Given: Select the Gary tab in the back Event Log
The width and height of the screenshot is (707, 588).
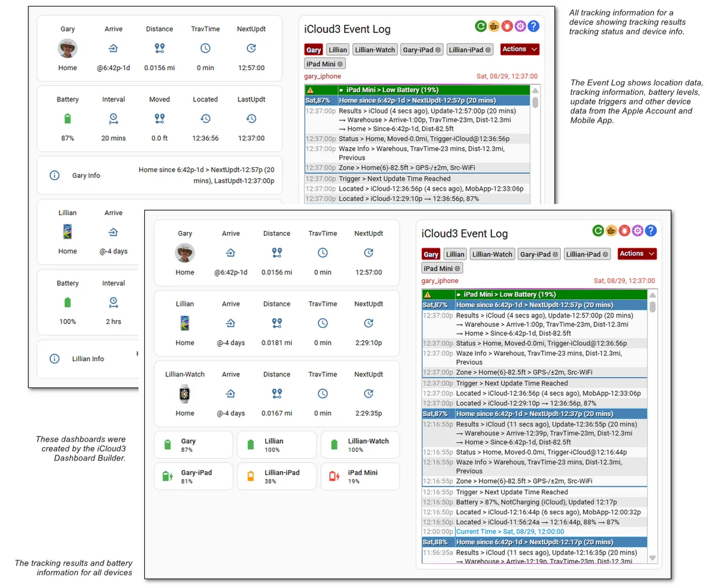Looking at the screenshot, I should pos(314,49).
